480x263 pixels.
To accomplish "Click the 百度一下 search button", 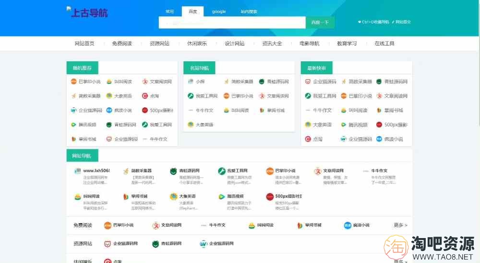I will [320, 23].
